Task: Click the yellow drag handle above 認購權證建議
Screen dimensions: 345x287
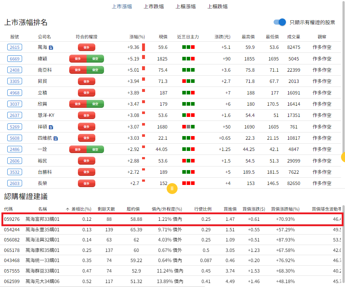Action: tap(172, 188)
